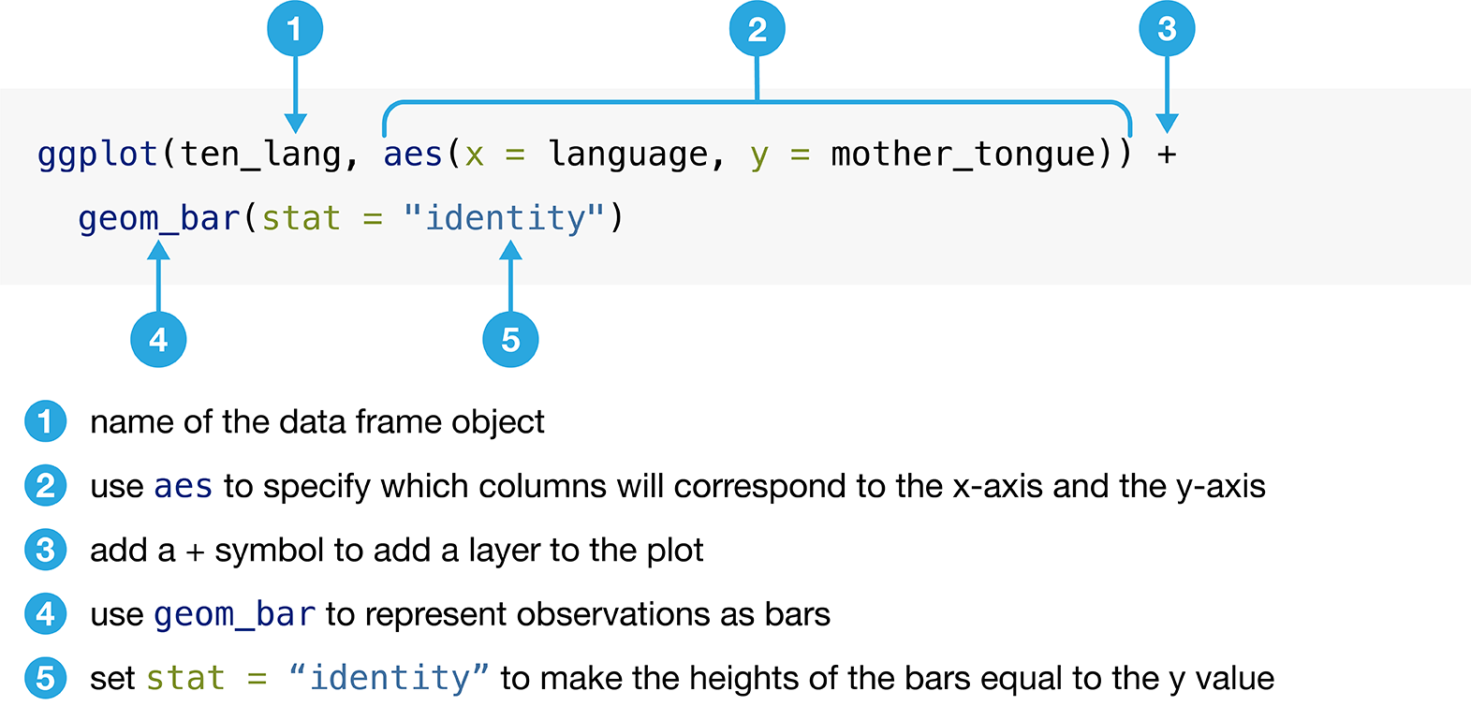Click legend bullet 2 beside the aes description
The width and height of the screenshot is (1471, 706).
pyautogui.click(x=45, y=486)
